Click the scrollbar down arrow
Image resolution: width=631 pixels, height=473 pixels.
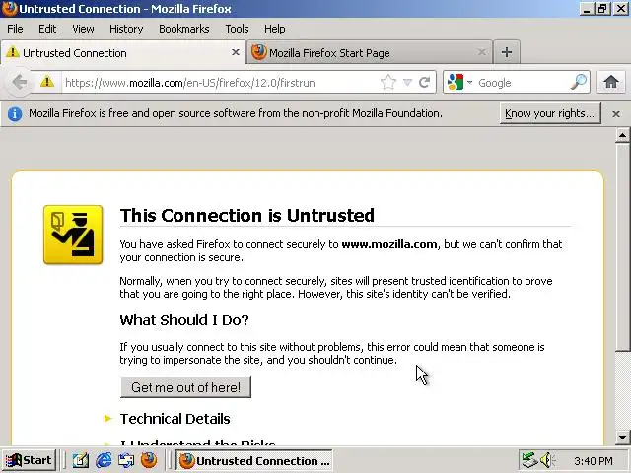click(622, 437)
